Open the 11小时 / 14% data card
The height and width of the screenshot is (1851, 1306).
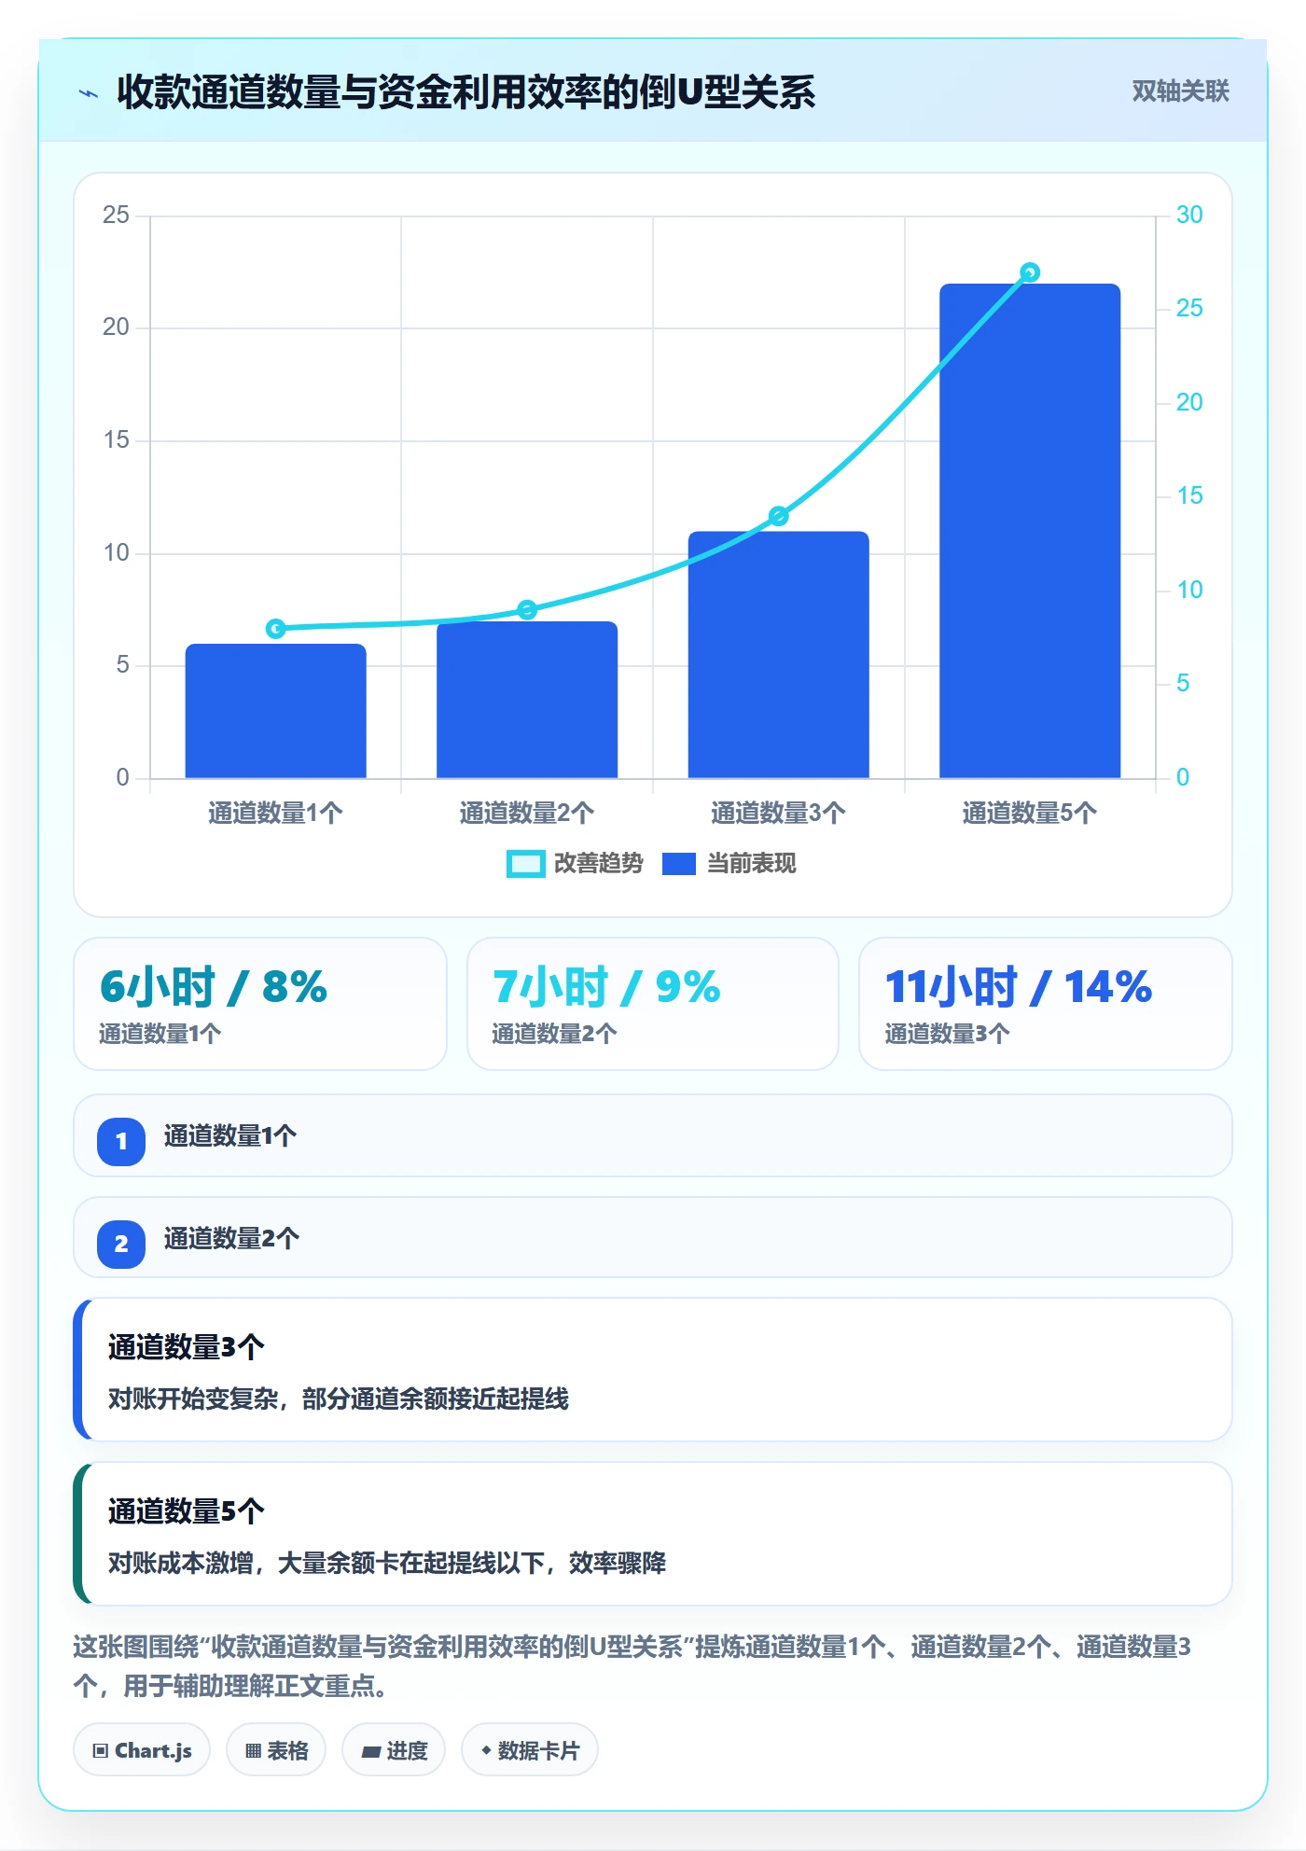tap(1046, 1004)
